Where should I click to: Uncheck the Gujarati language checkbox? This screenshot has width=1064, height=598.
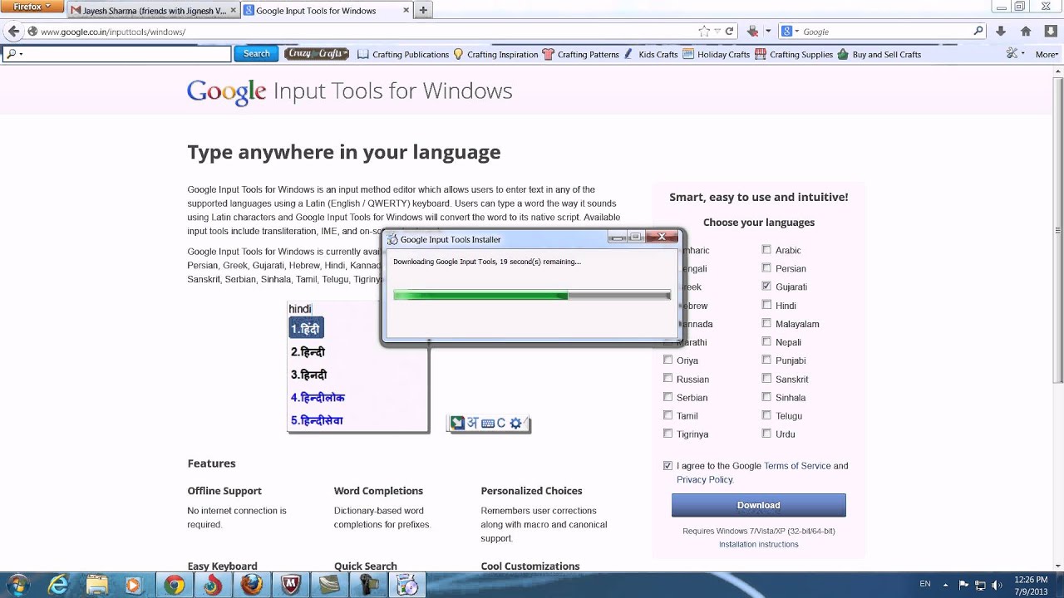(x=766, y=286)
